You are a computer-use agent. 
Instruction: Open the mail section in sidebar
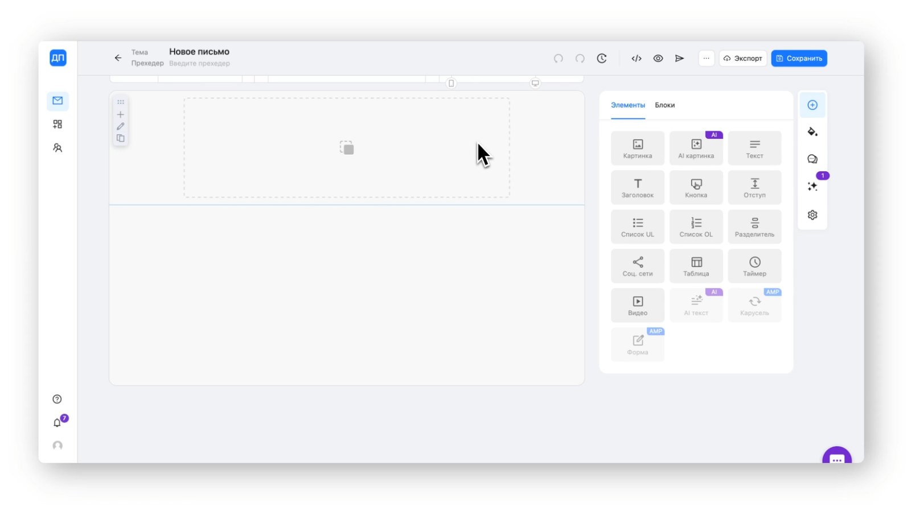click(58, 101)
